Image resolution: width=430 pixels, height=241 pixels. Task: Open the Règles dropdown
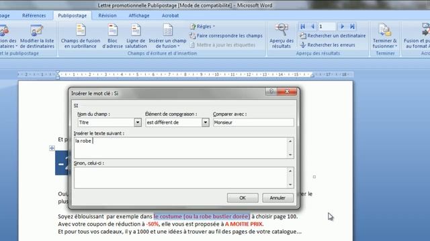[x=203, y=27]
